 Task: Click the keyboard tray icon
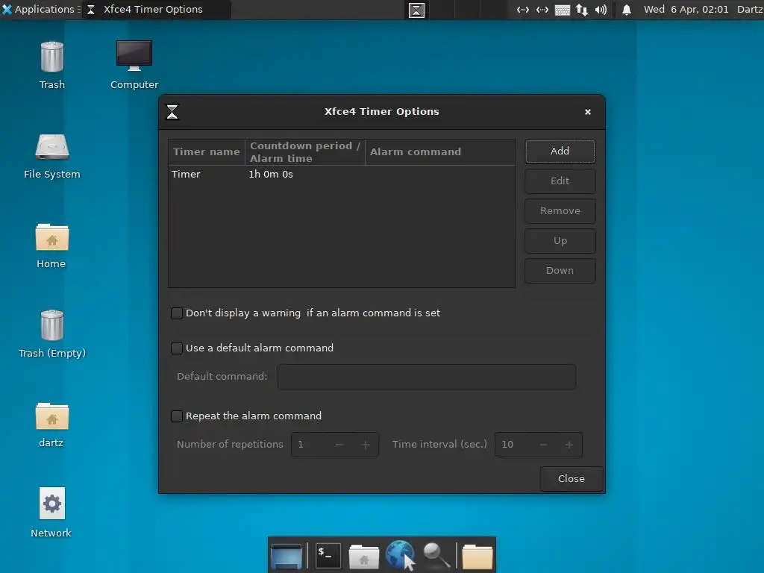pos(563,10)
